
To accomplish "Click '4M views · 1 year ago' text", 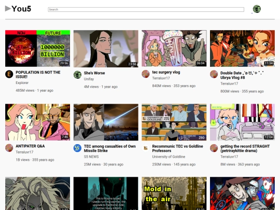I will click(x=101, y=87).
